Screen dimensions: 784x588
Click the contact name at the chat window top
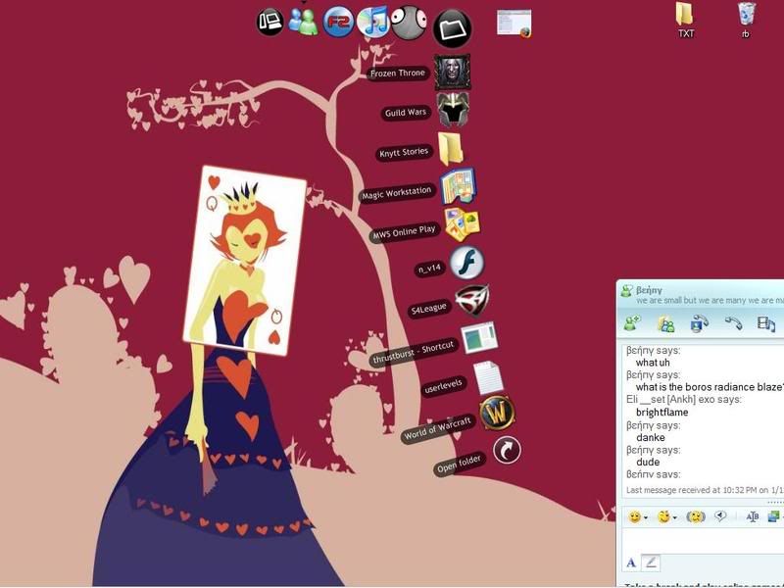[x=649, y=290]
